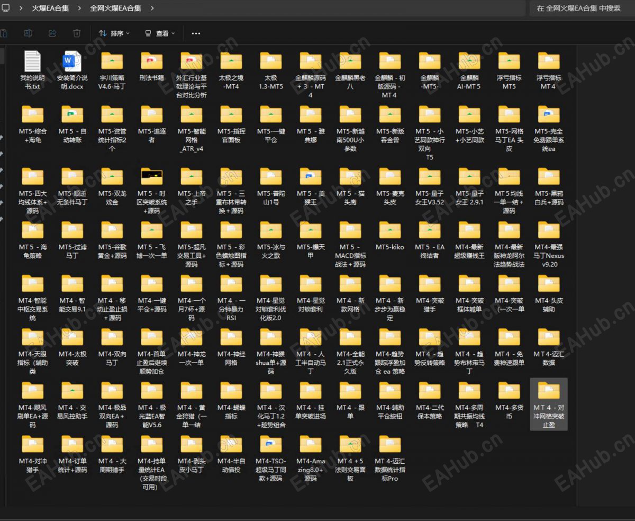Select the MT4-新款网格 folder
The height and width of the screenshot is (521, 635).
click(x=350, y=293)
